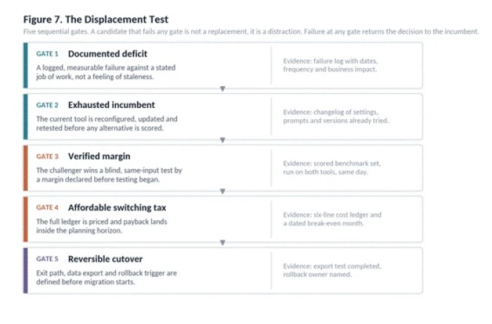Image resolution: width=492 pixels, height=324 pixels.
Task: Select the GATE 5 label
Action: coord(47,259)
